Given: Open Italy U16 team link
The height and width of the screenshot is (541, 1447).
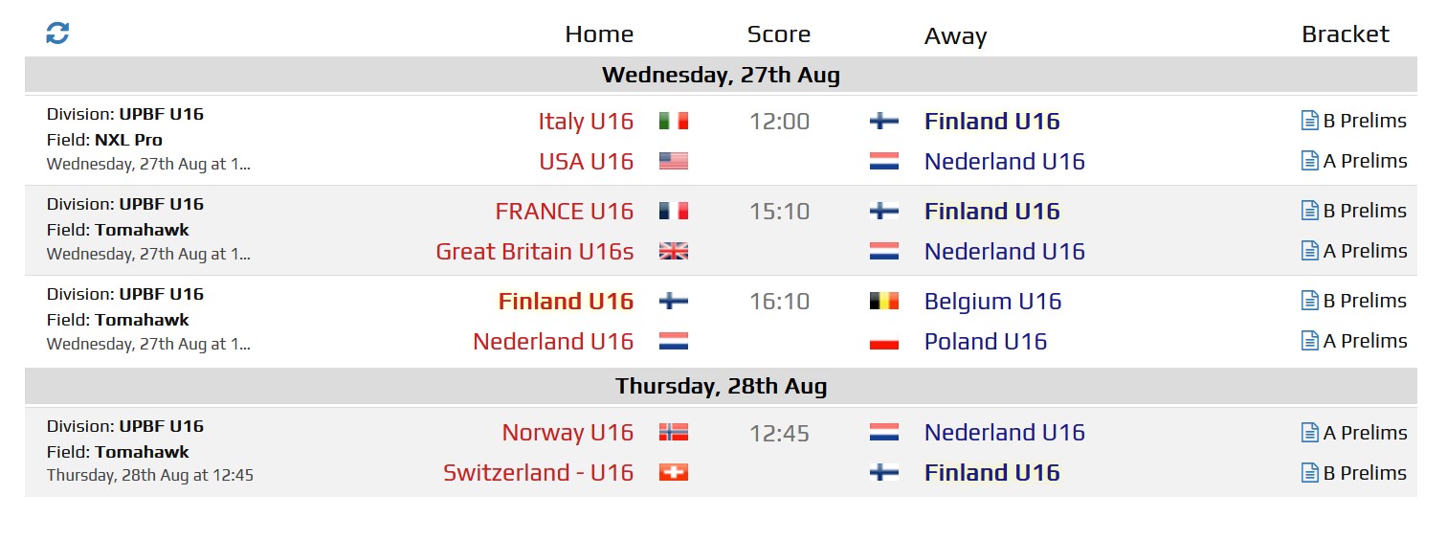Looking at the screenshot, I should tap(586, 121).
